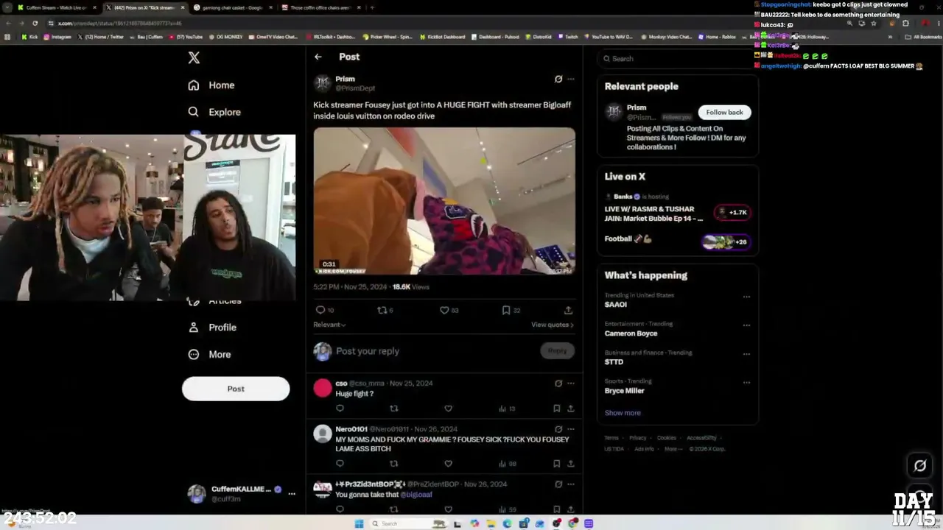Reply to cso's "Huge fight ?" comment

(340, 409)
